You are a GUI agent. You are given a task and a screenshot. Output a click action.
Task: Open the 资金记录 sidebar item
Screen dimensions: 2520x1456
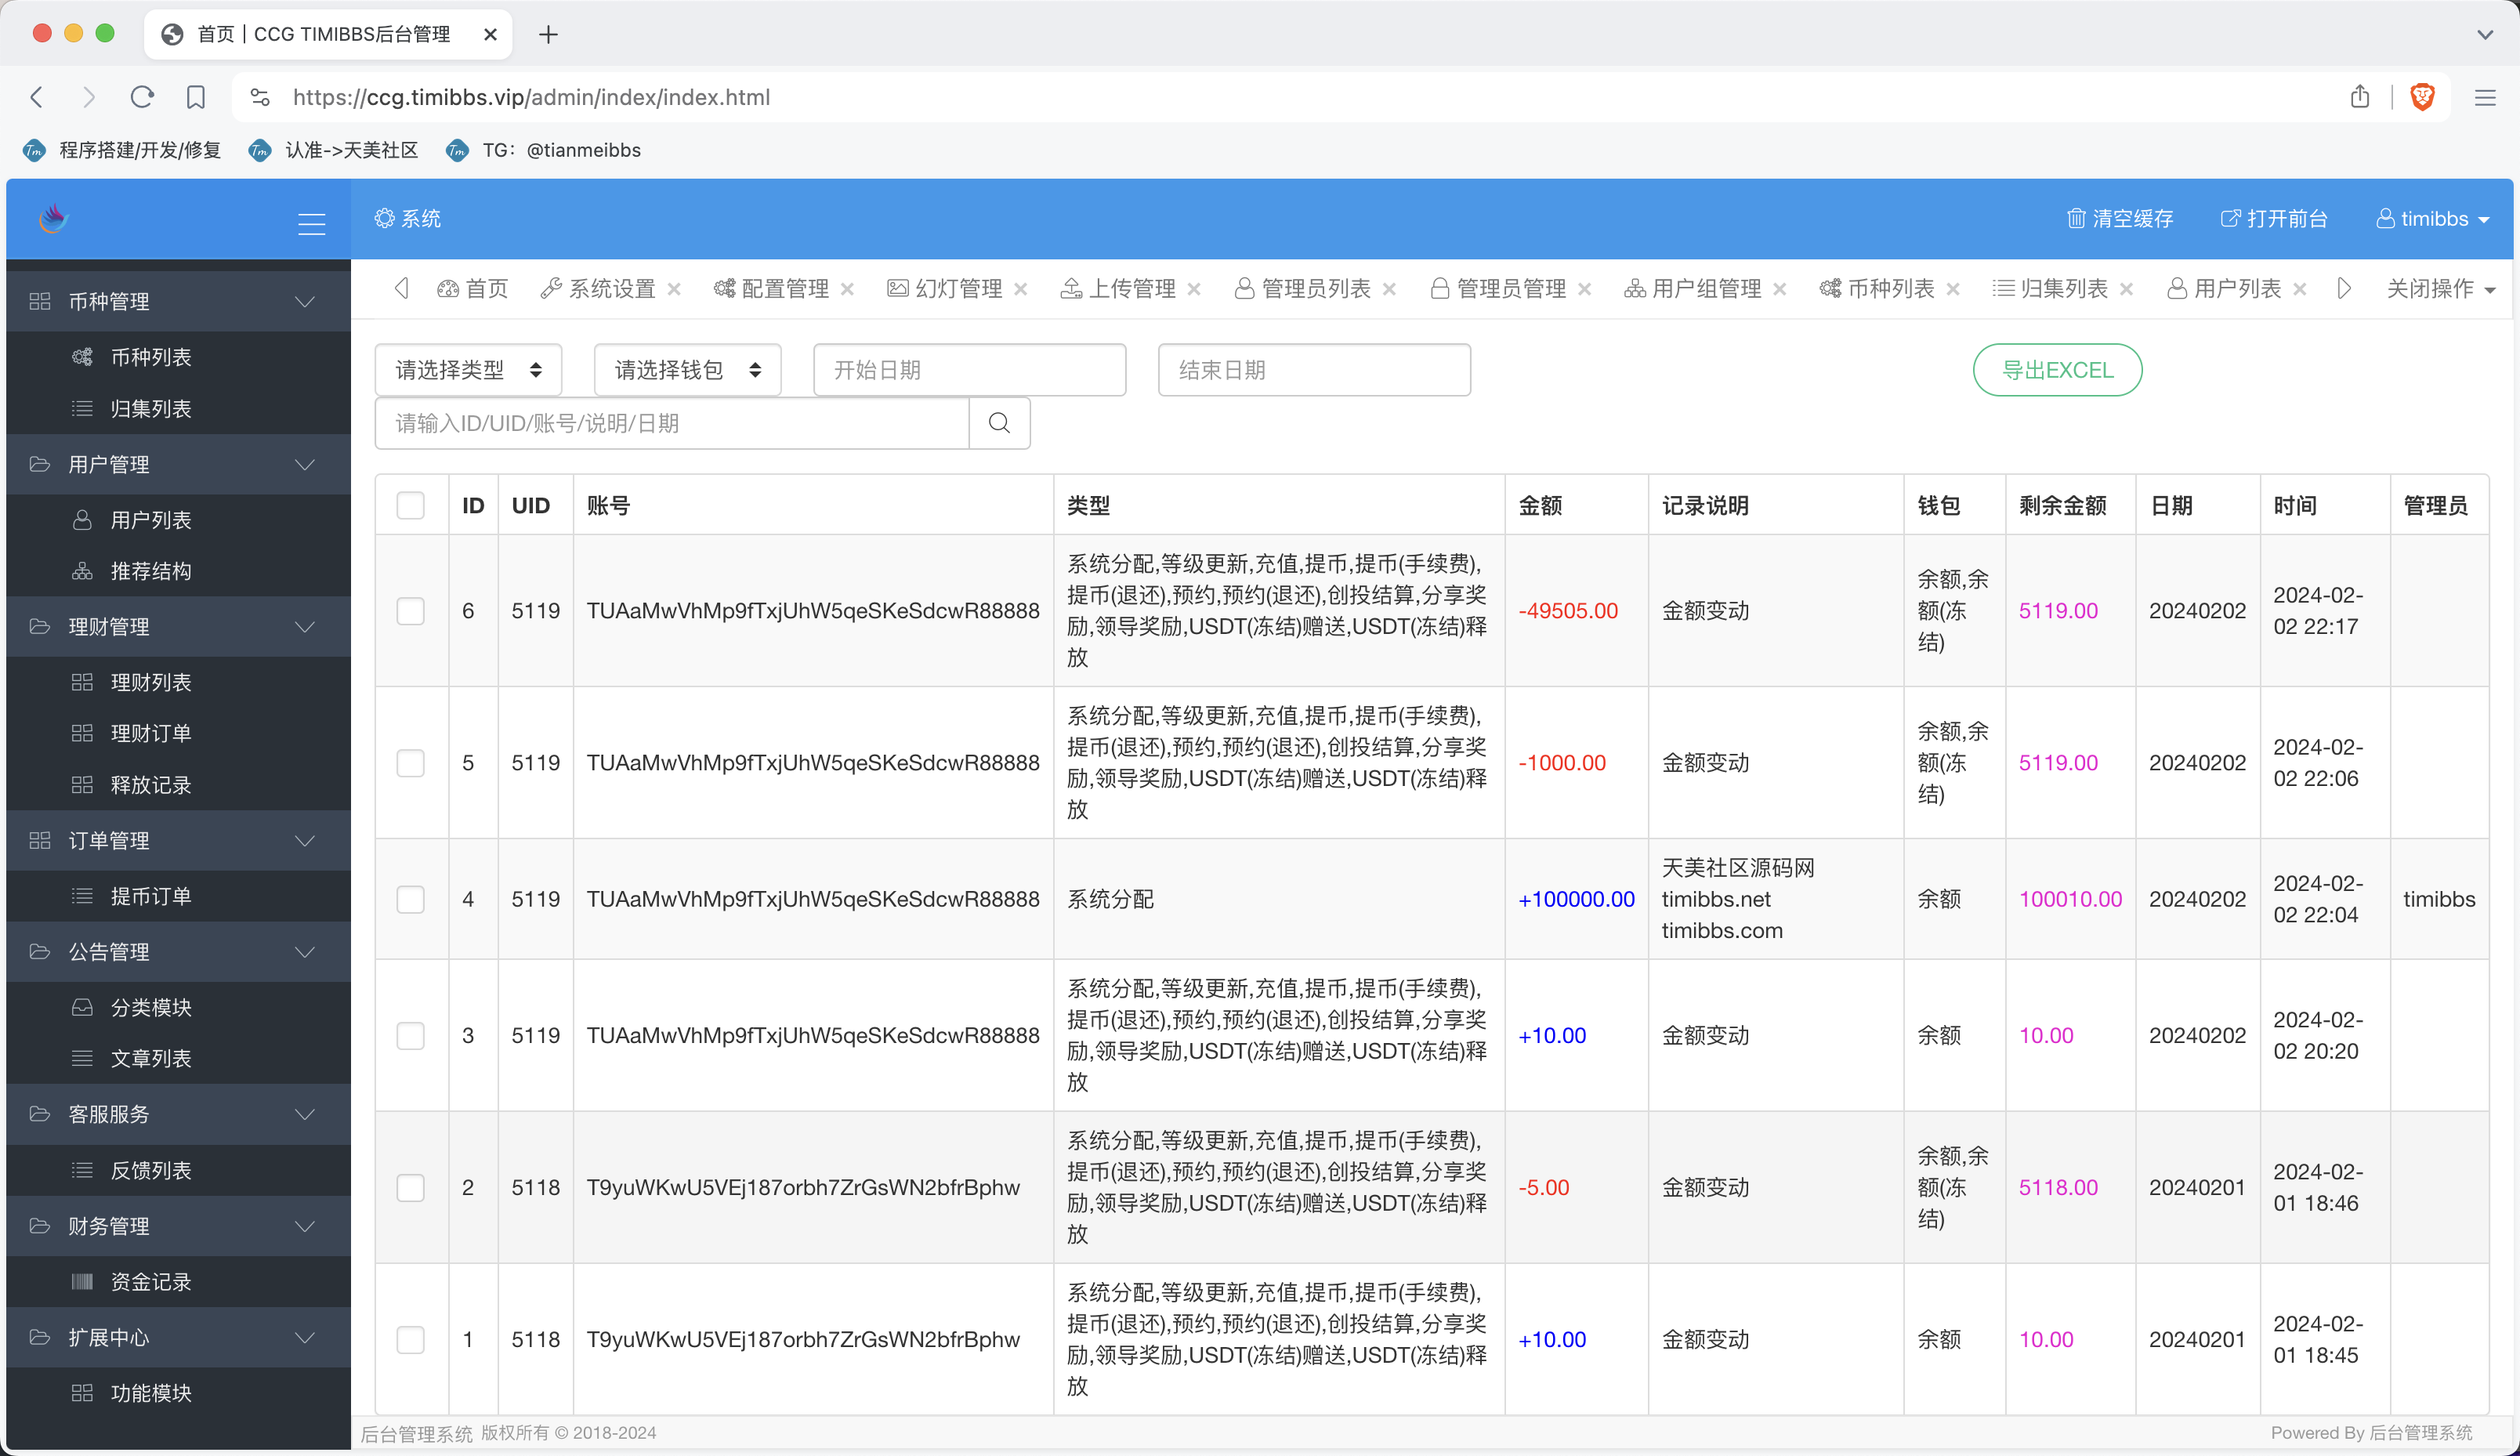pos(178,1281)
